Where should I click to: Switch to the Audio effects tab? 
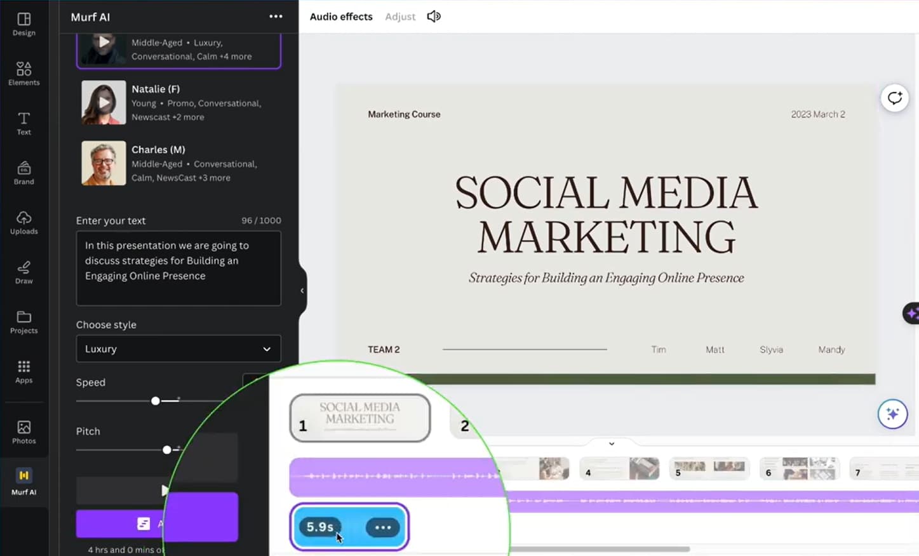click(x=341, y=17)
